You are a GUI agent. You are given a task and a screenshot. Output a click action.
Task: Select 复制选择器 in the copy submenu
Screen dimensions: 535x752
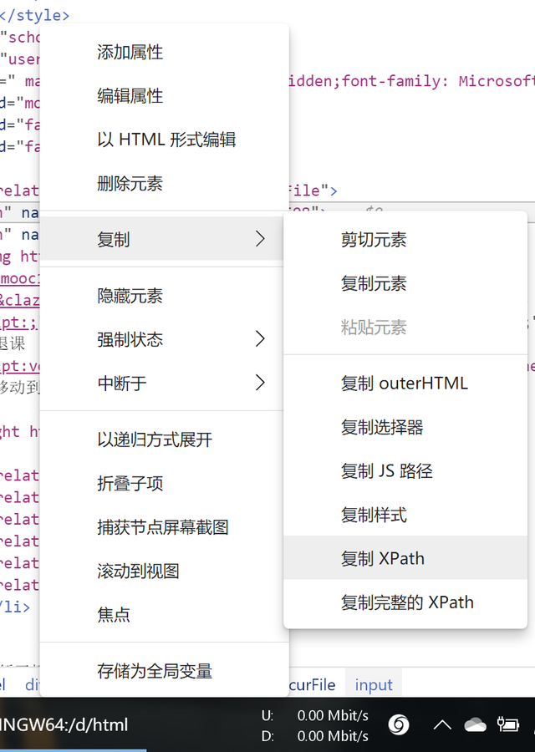[382, 427]
